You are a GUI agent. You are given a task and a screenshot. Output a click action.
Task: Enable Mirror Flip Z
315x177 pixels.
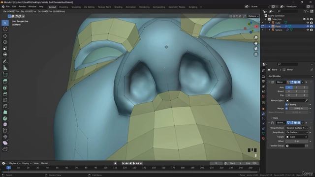[304, 95]
